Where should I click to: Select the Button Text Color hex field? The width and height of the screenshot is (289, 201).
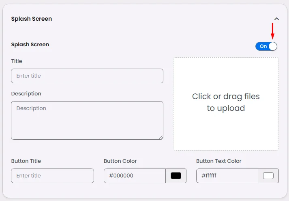[227, 176]
